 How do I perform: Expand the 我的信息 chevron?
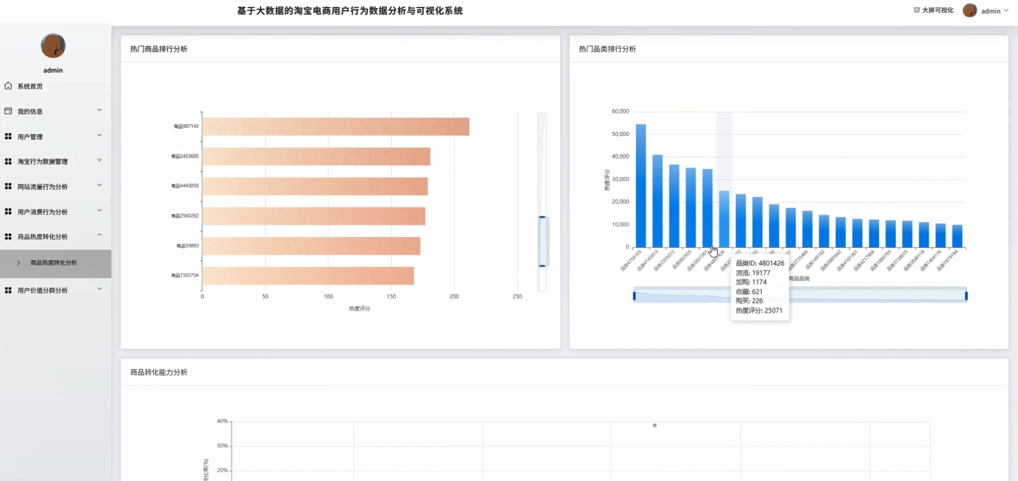pos(99,110)
